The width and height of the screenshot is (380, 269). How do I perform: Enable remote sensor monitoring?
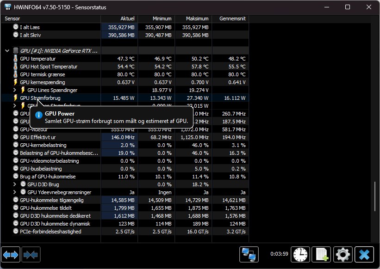click(249, 255)
